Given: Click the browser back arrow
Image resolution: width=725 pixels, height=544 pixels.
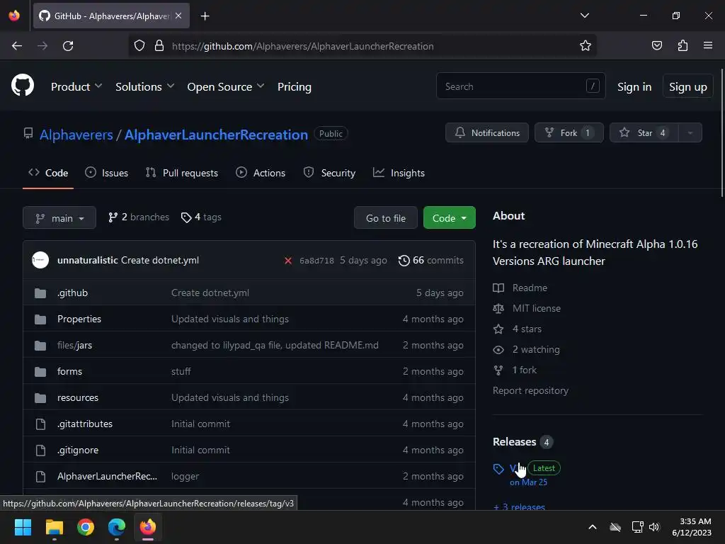Looking at the screenshot, I should (17, 46).
